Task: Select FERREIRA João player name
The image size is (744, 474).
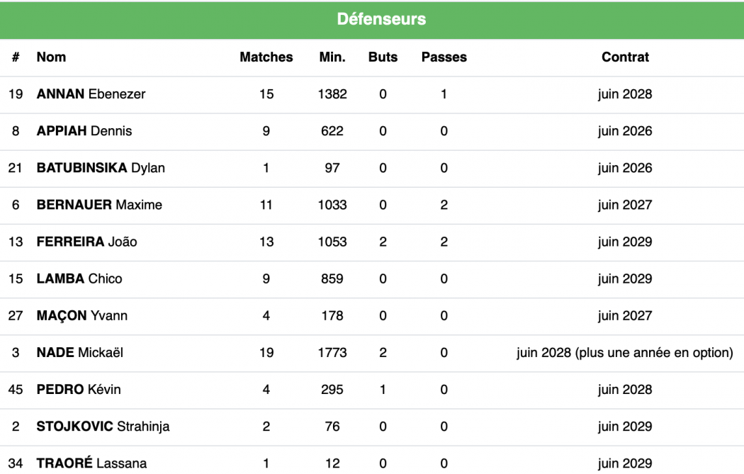Action: point(86,242)
